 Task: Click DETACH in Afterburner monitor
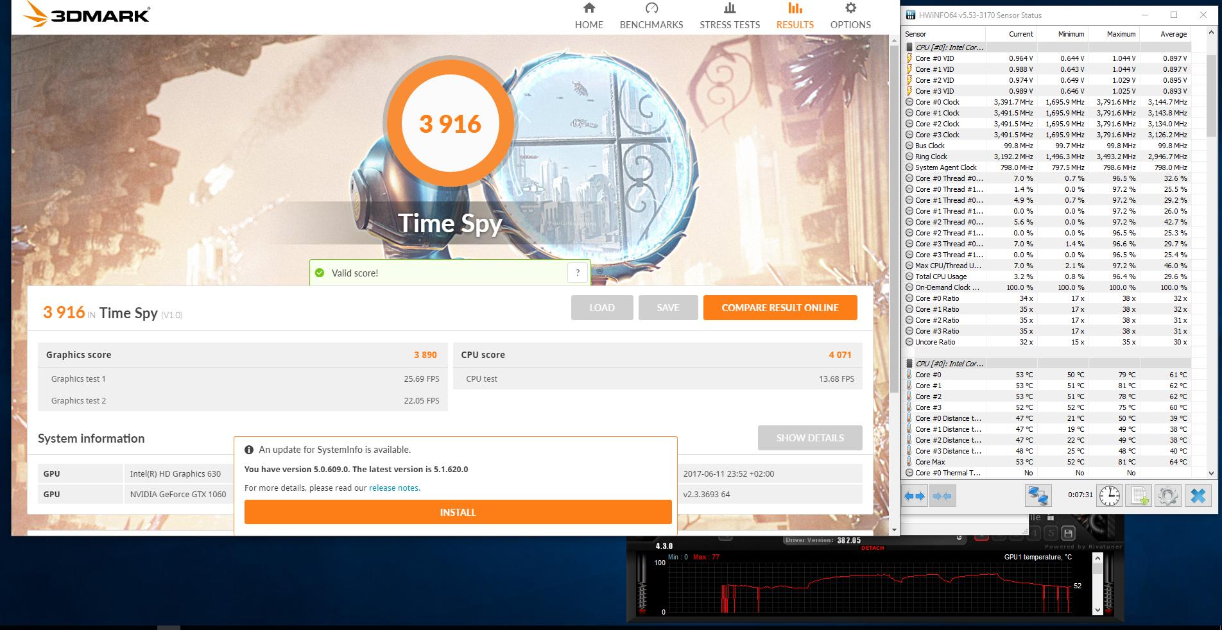[x=872, y=548]
